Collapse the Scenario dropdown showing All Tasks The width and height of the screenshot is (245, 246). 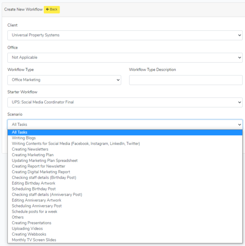[x=125, y=125]
